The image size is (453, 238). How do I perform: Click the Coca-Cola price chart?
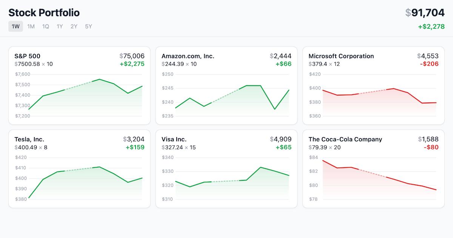(374, 178)
